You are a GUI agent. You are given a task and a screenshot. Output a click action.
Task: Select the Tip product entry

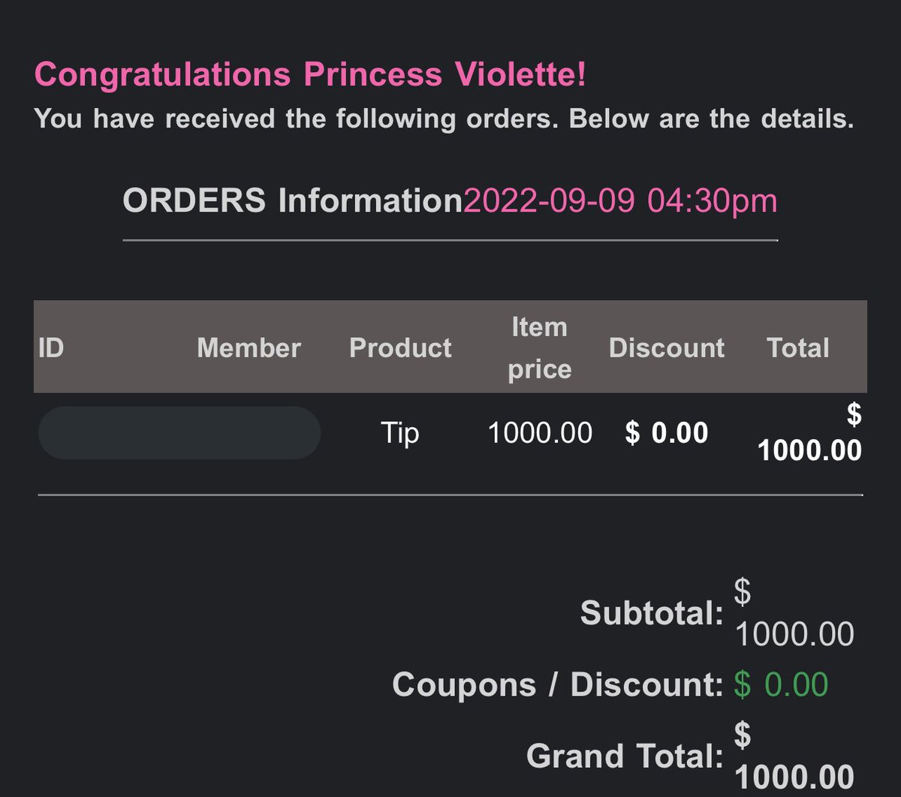point(399,434)
